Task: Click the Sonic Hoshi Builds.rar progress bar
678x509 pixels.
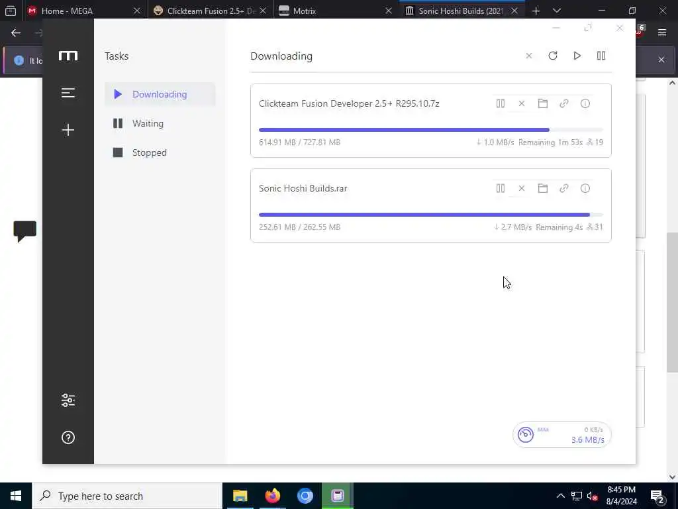Action: 430,215
